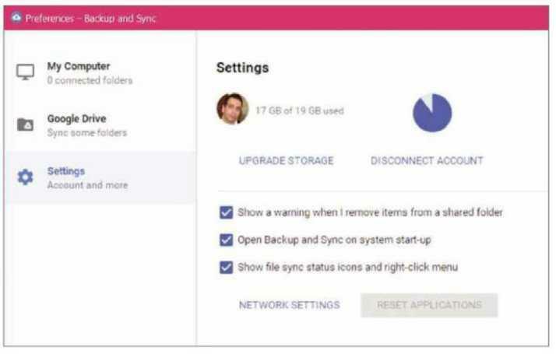556x354 pixels.
Task: Switch to the Google Drive section
Action: point(100,125)
